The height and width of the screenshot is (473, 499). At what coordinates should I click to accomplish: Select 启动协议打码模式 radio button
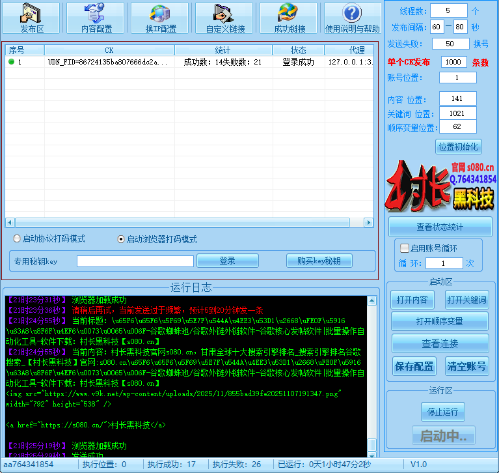[x=17, y=238]
